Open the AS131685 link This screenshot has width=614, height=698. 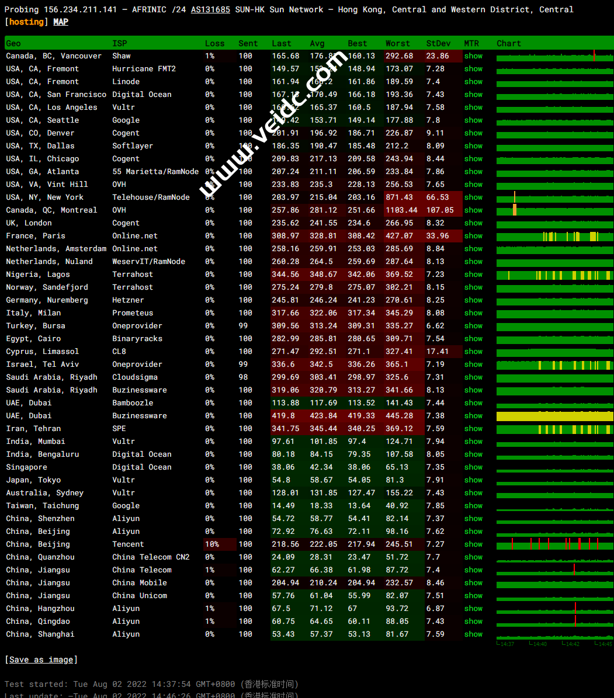point(210,9)
